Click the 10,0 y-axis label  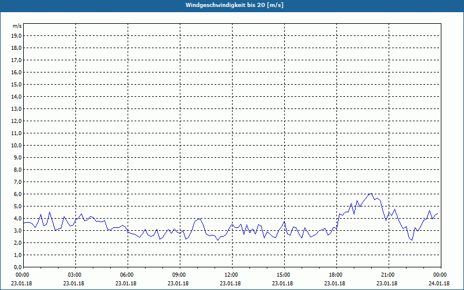click(16, 146)
